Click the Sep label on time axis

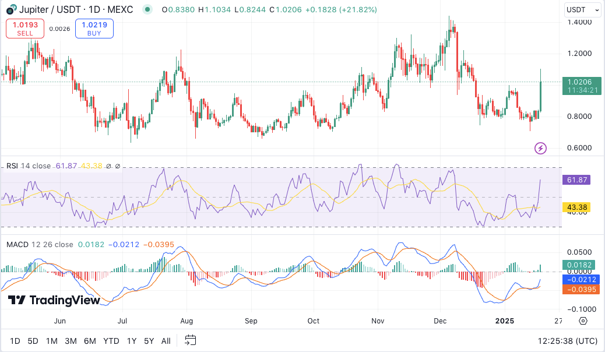click(251, 321)
